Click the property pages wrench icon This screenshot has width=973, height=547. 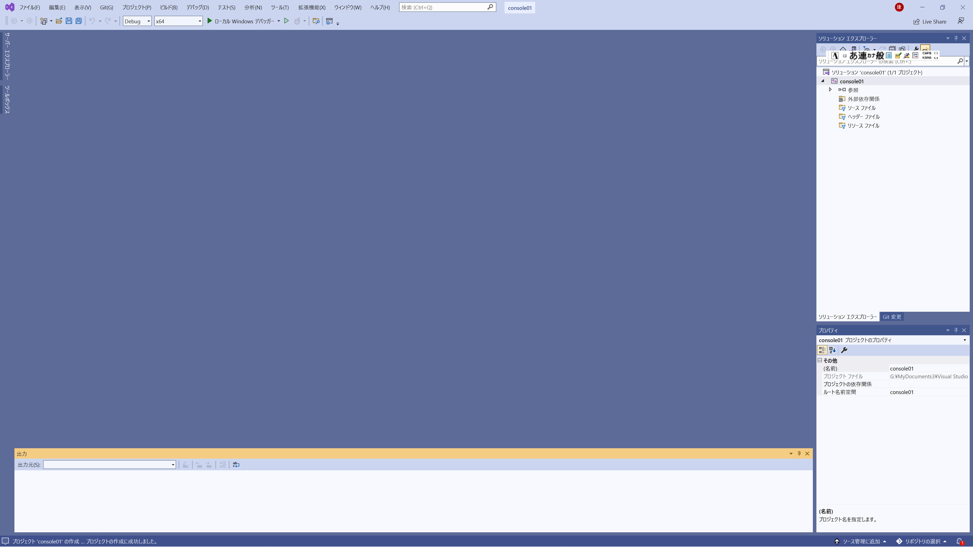844,350
